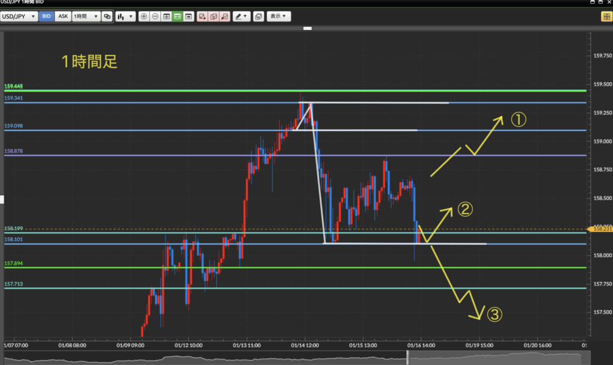613x365 pixels.
Task: Switch price display to ASK
Action: [x=63, y=17]
